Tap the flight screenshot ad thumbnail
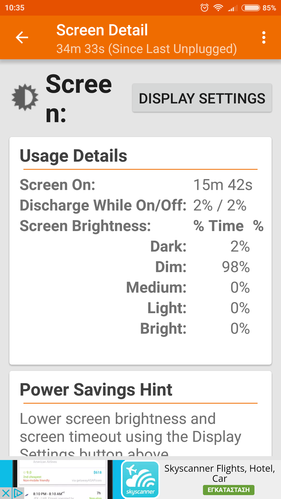The height and width of the screenshot is (499, 281). [62, 480]
